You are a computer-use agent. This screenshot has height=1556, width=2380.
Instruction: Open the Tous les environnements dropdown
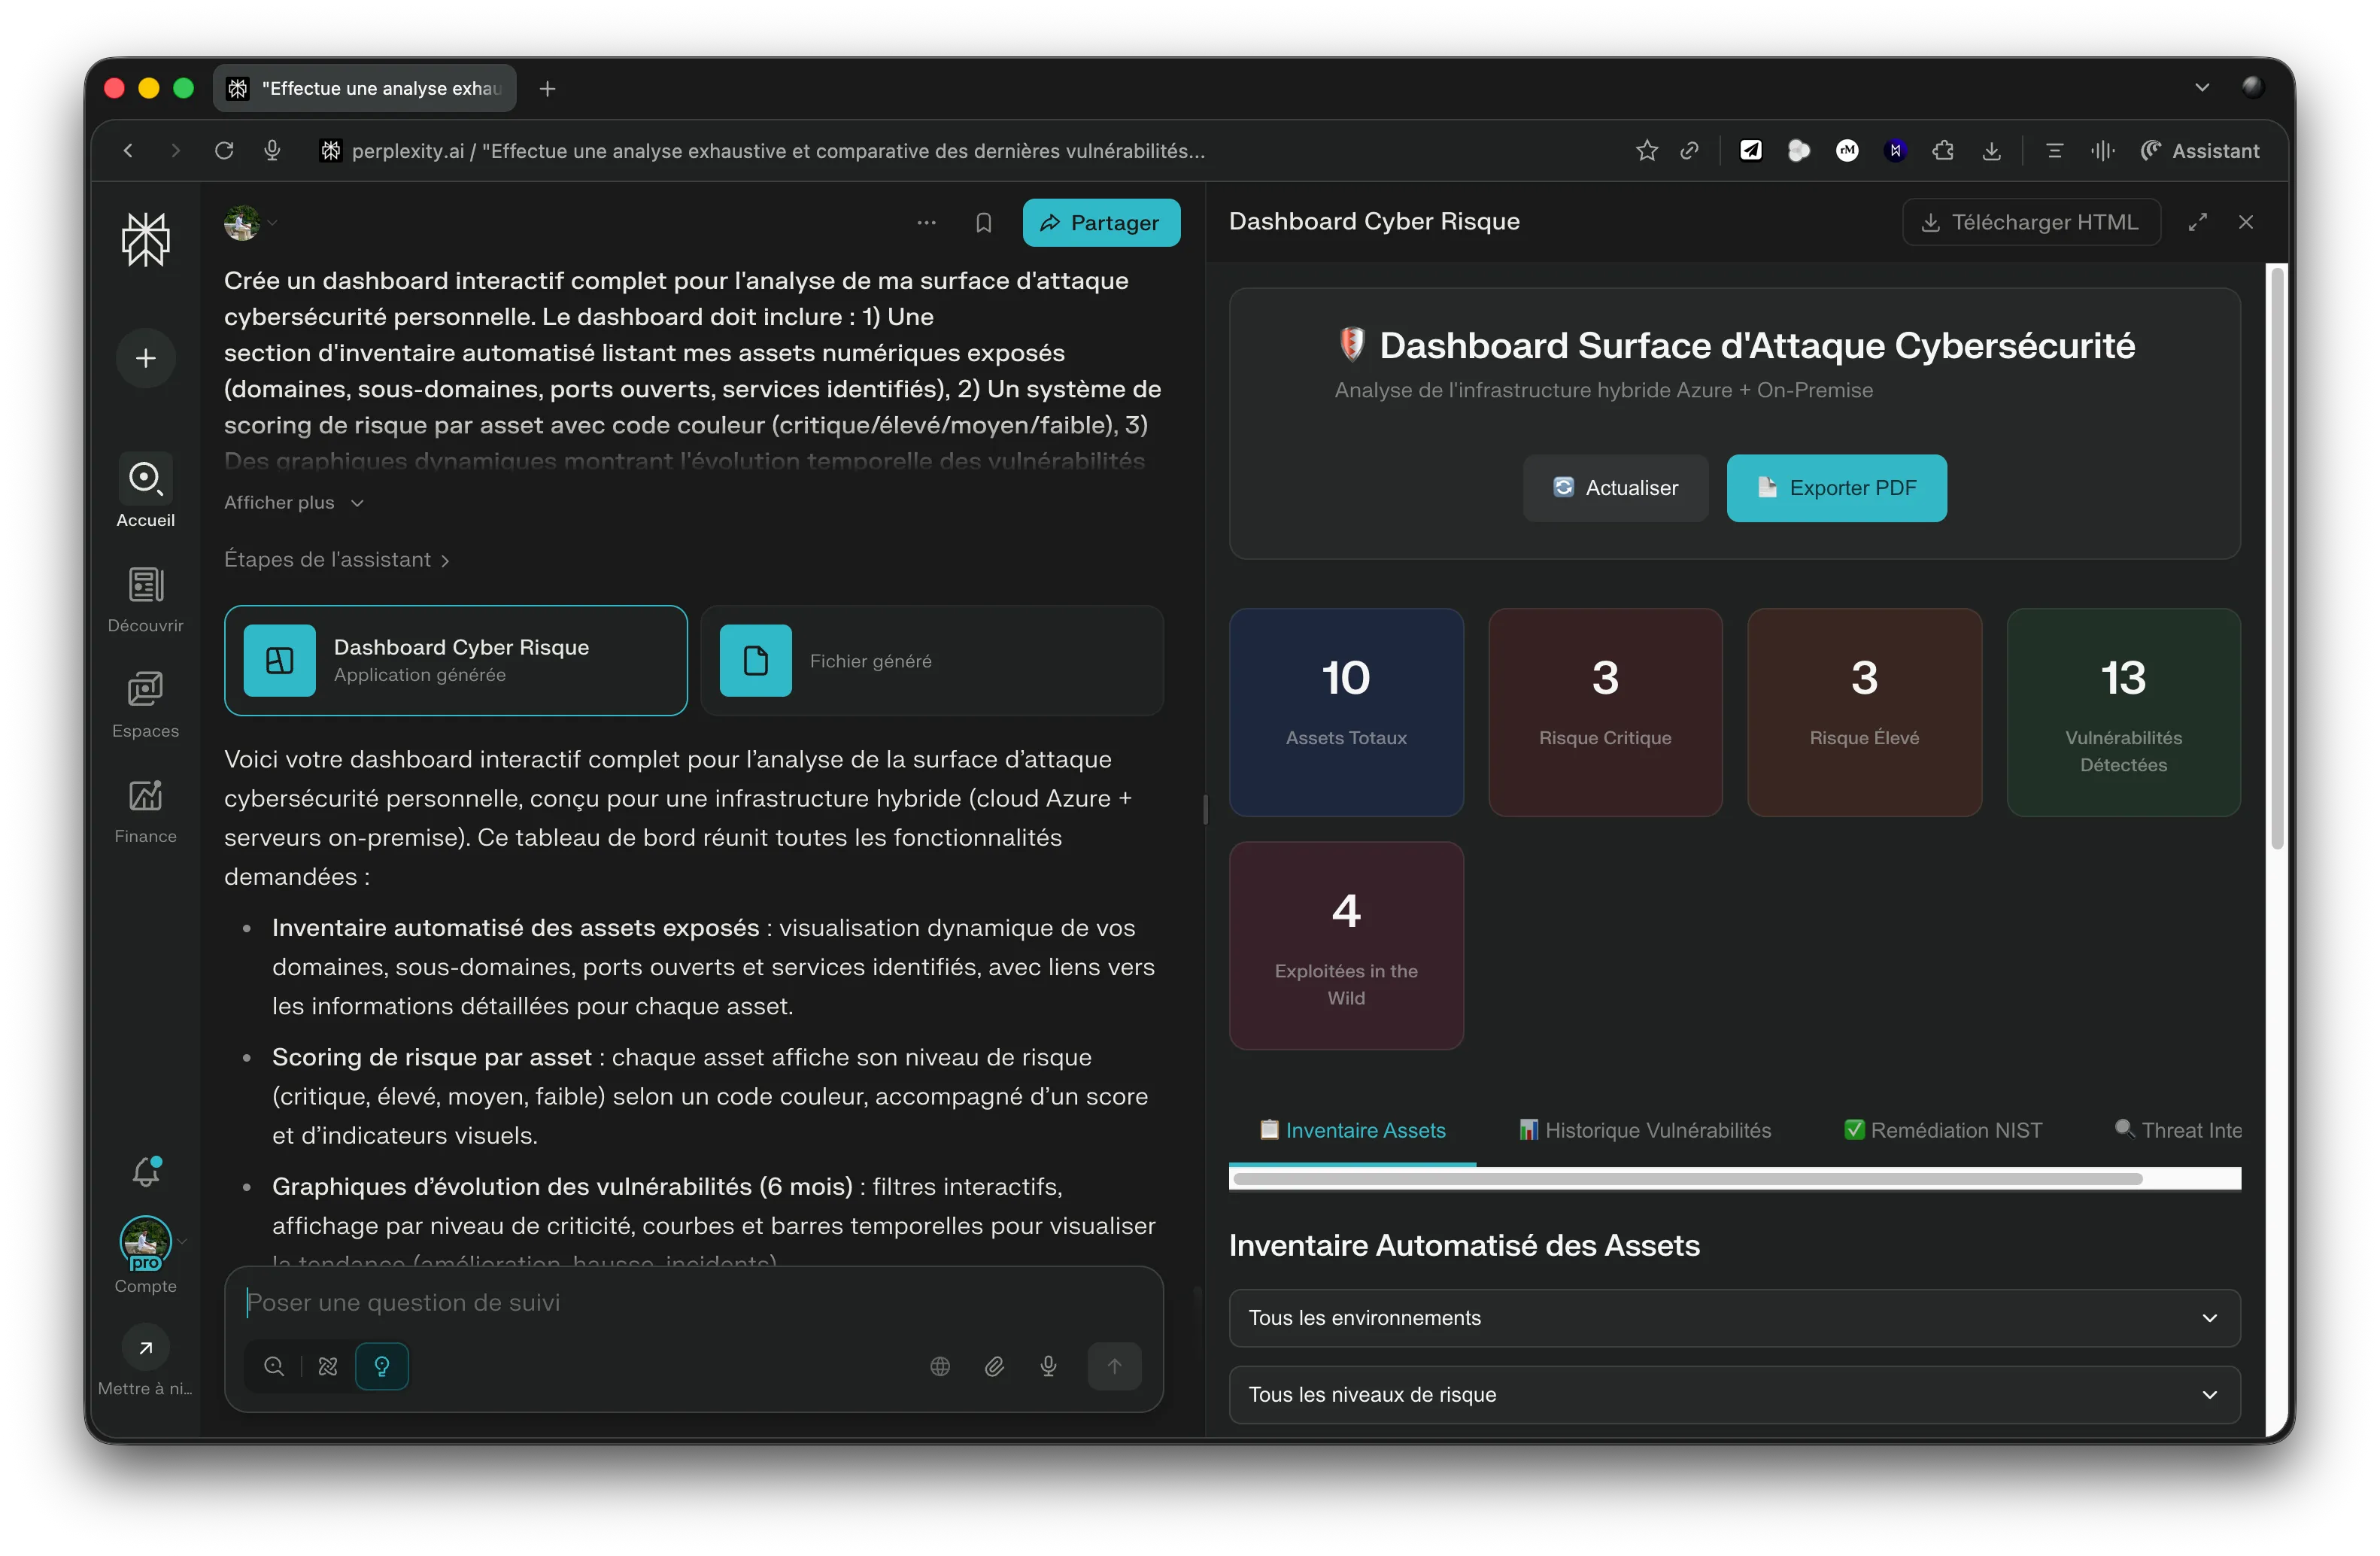coord(1733,1318)
